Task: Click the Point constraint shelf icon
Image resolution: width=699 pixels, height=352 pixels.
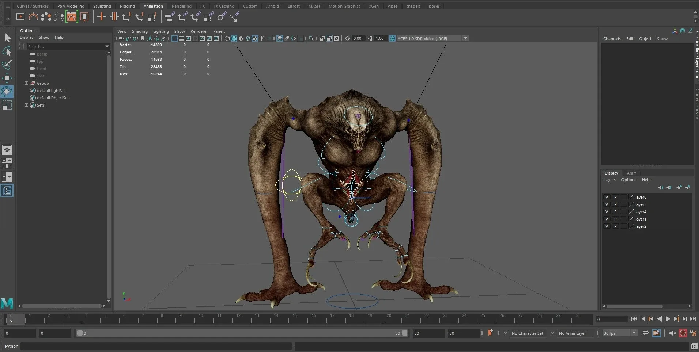Action: 182,16
